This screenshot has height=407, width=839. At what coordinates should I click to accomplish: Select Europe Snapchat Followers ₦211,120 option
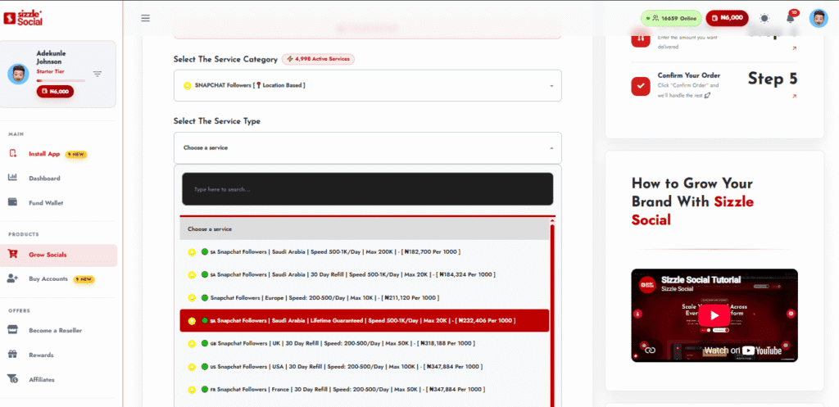[x=365, y=297]
